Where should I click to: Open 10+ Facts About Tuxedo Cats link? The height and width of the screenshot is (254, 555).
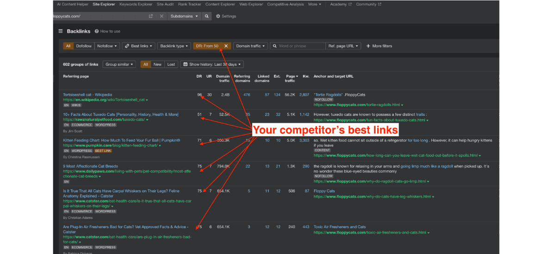[121, 114]
